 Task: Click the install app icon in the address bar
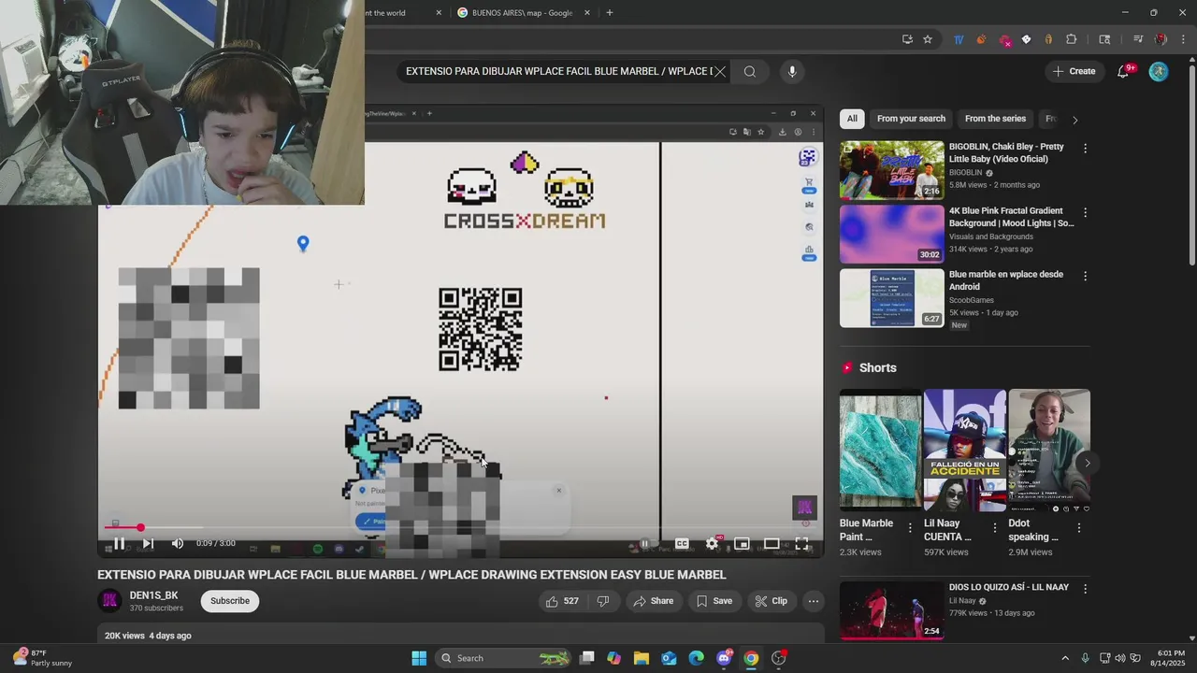(907, 39)
